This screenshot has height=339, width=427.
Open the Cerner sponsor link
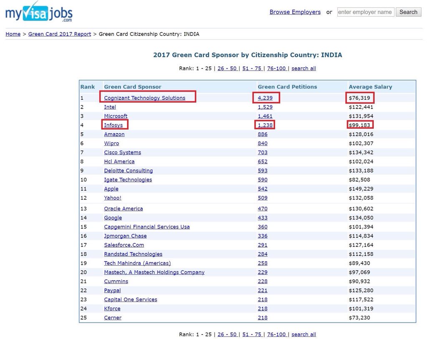[113, 318]
